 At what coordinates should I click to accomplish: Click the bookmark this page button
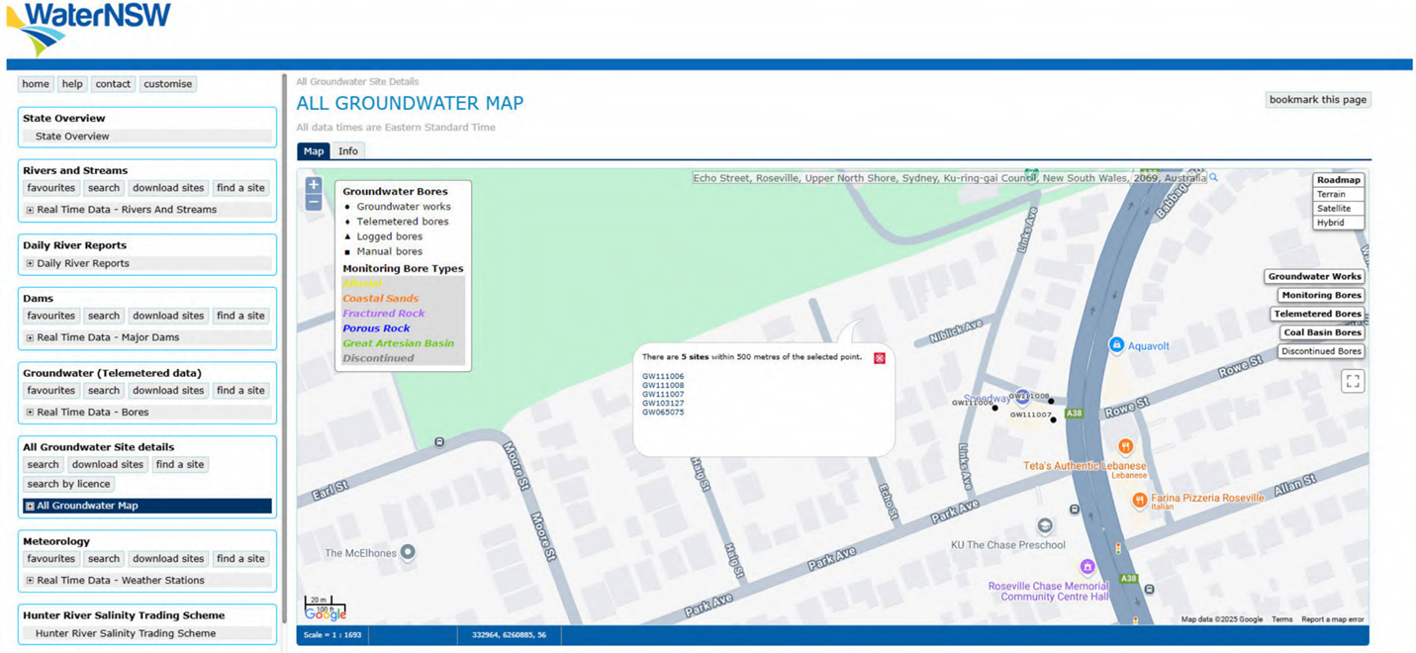click(1318, 100)
